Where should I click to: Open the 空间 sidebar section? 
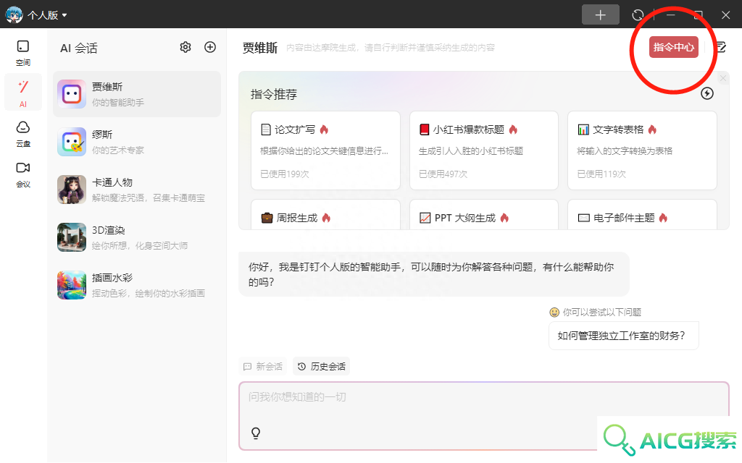(x=22, y=53)
